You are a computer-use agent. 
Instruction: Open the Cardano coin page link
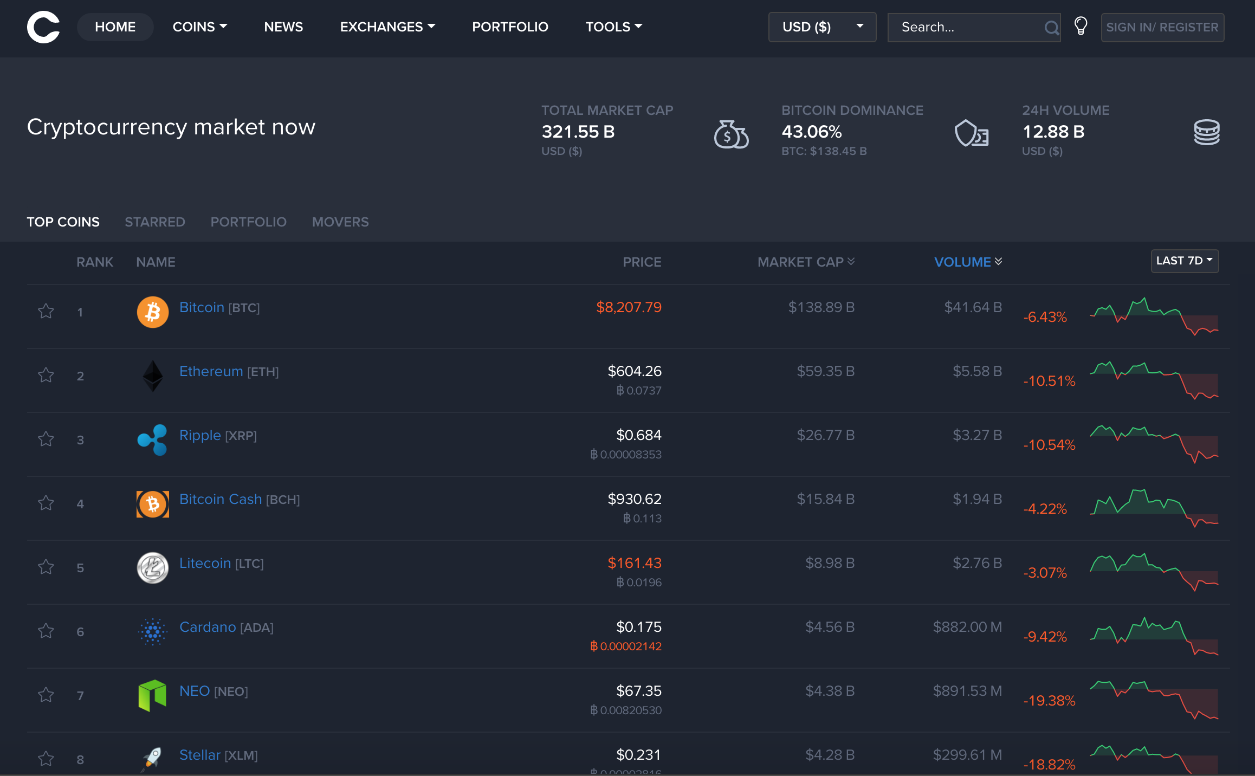pyautogui.click(x=208, y=627)
